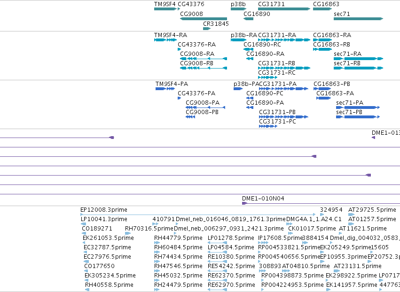Screen dimensions: 400x292
Task: Select protein sec71-PB label
Action: pyautogui.click(x=349, y=112)
